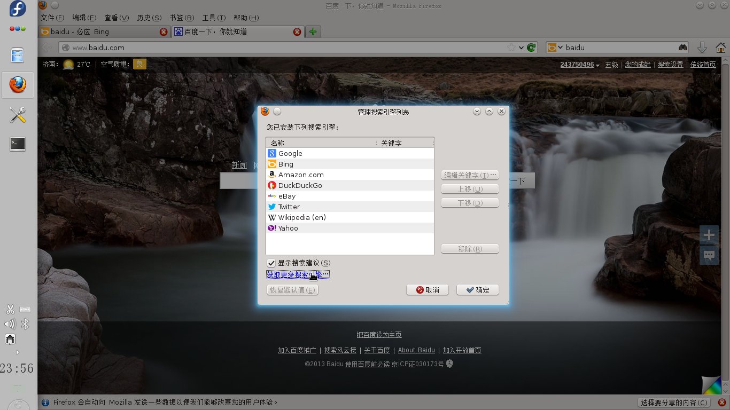Click the search binoculars icon
This screenshot has height=410, width=730.
pos(683,48)
